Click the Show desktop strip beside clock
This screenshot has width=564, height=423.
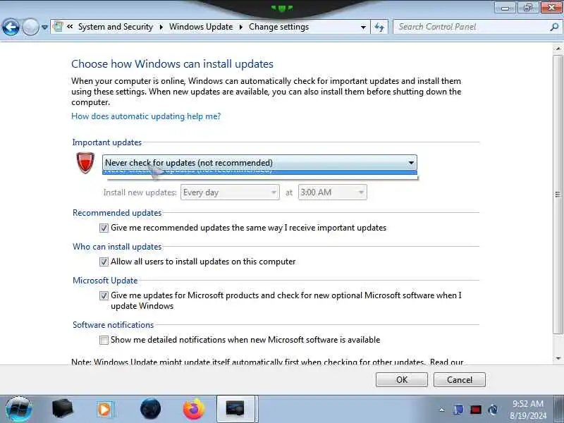click(x=558, y=409)
